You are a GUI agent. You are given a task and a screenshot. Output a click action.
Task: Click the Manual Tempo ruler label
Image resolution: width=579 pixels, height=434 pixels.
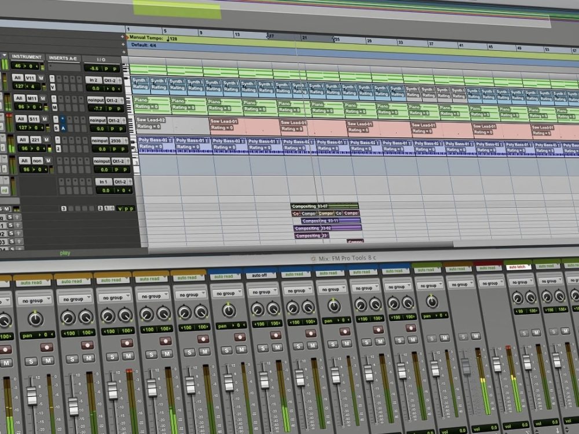coord(146,38)
